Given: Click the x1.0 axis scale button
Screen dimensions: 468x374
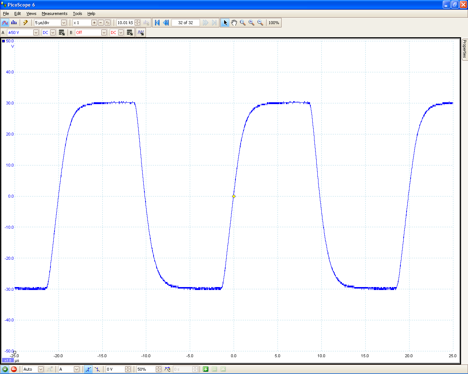Looking at the screenshot, I should pos(8,360).
